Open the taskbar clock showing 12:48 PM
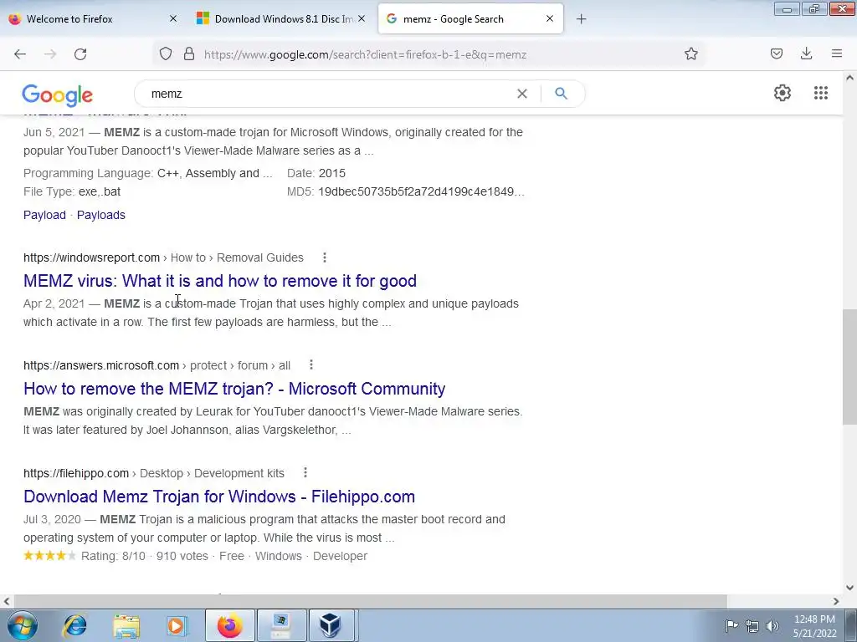The height and width of the screenshot is (642, 857). pos(814,625)
